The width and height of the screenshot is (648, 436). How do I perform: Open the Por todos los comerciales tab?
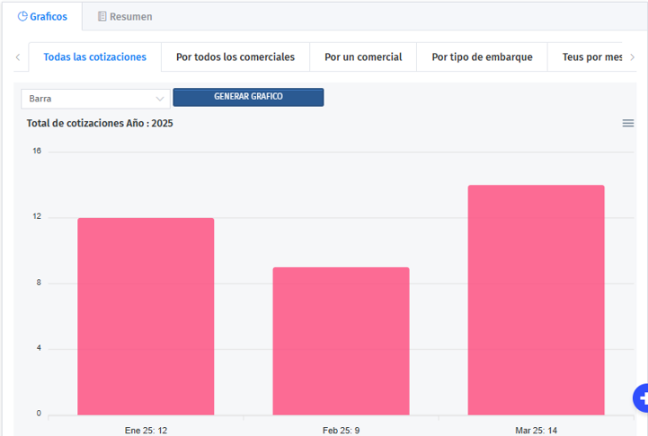click(x=235, y=57)
